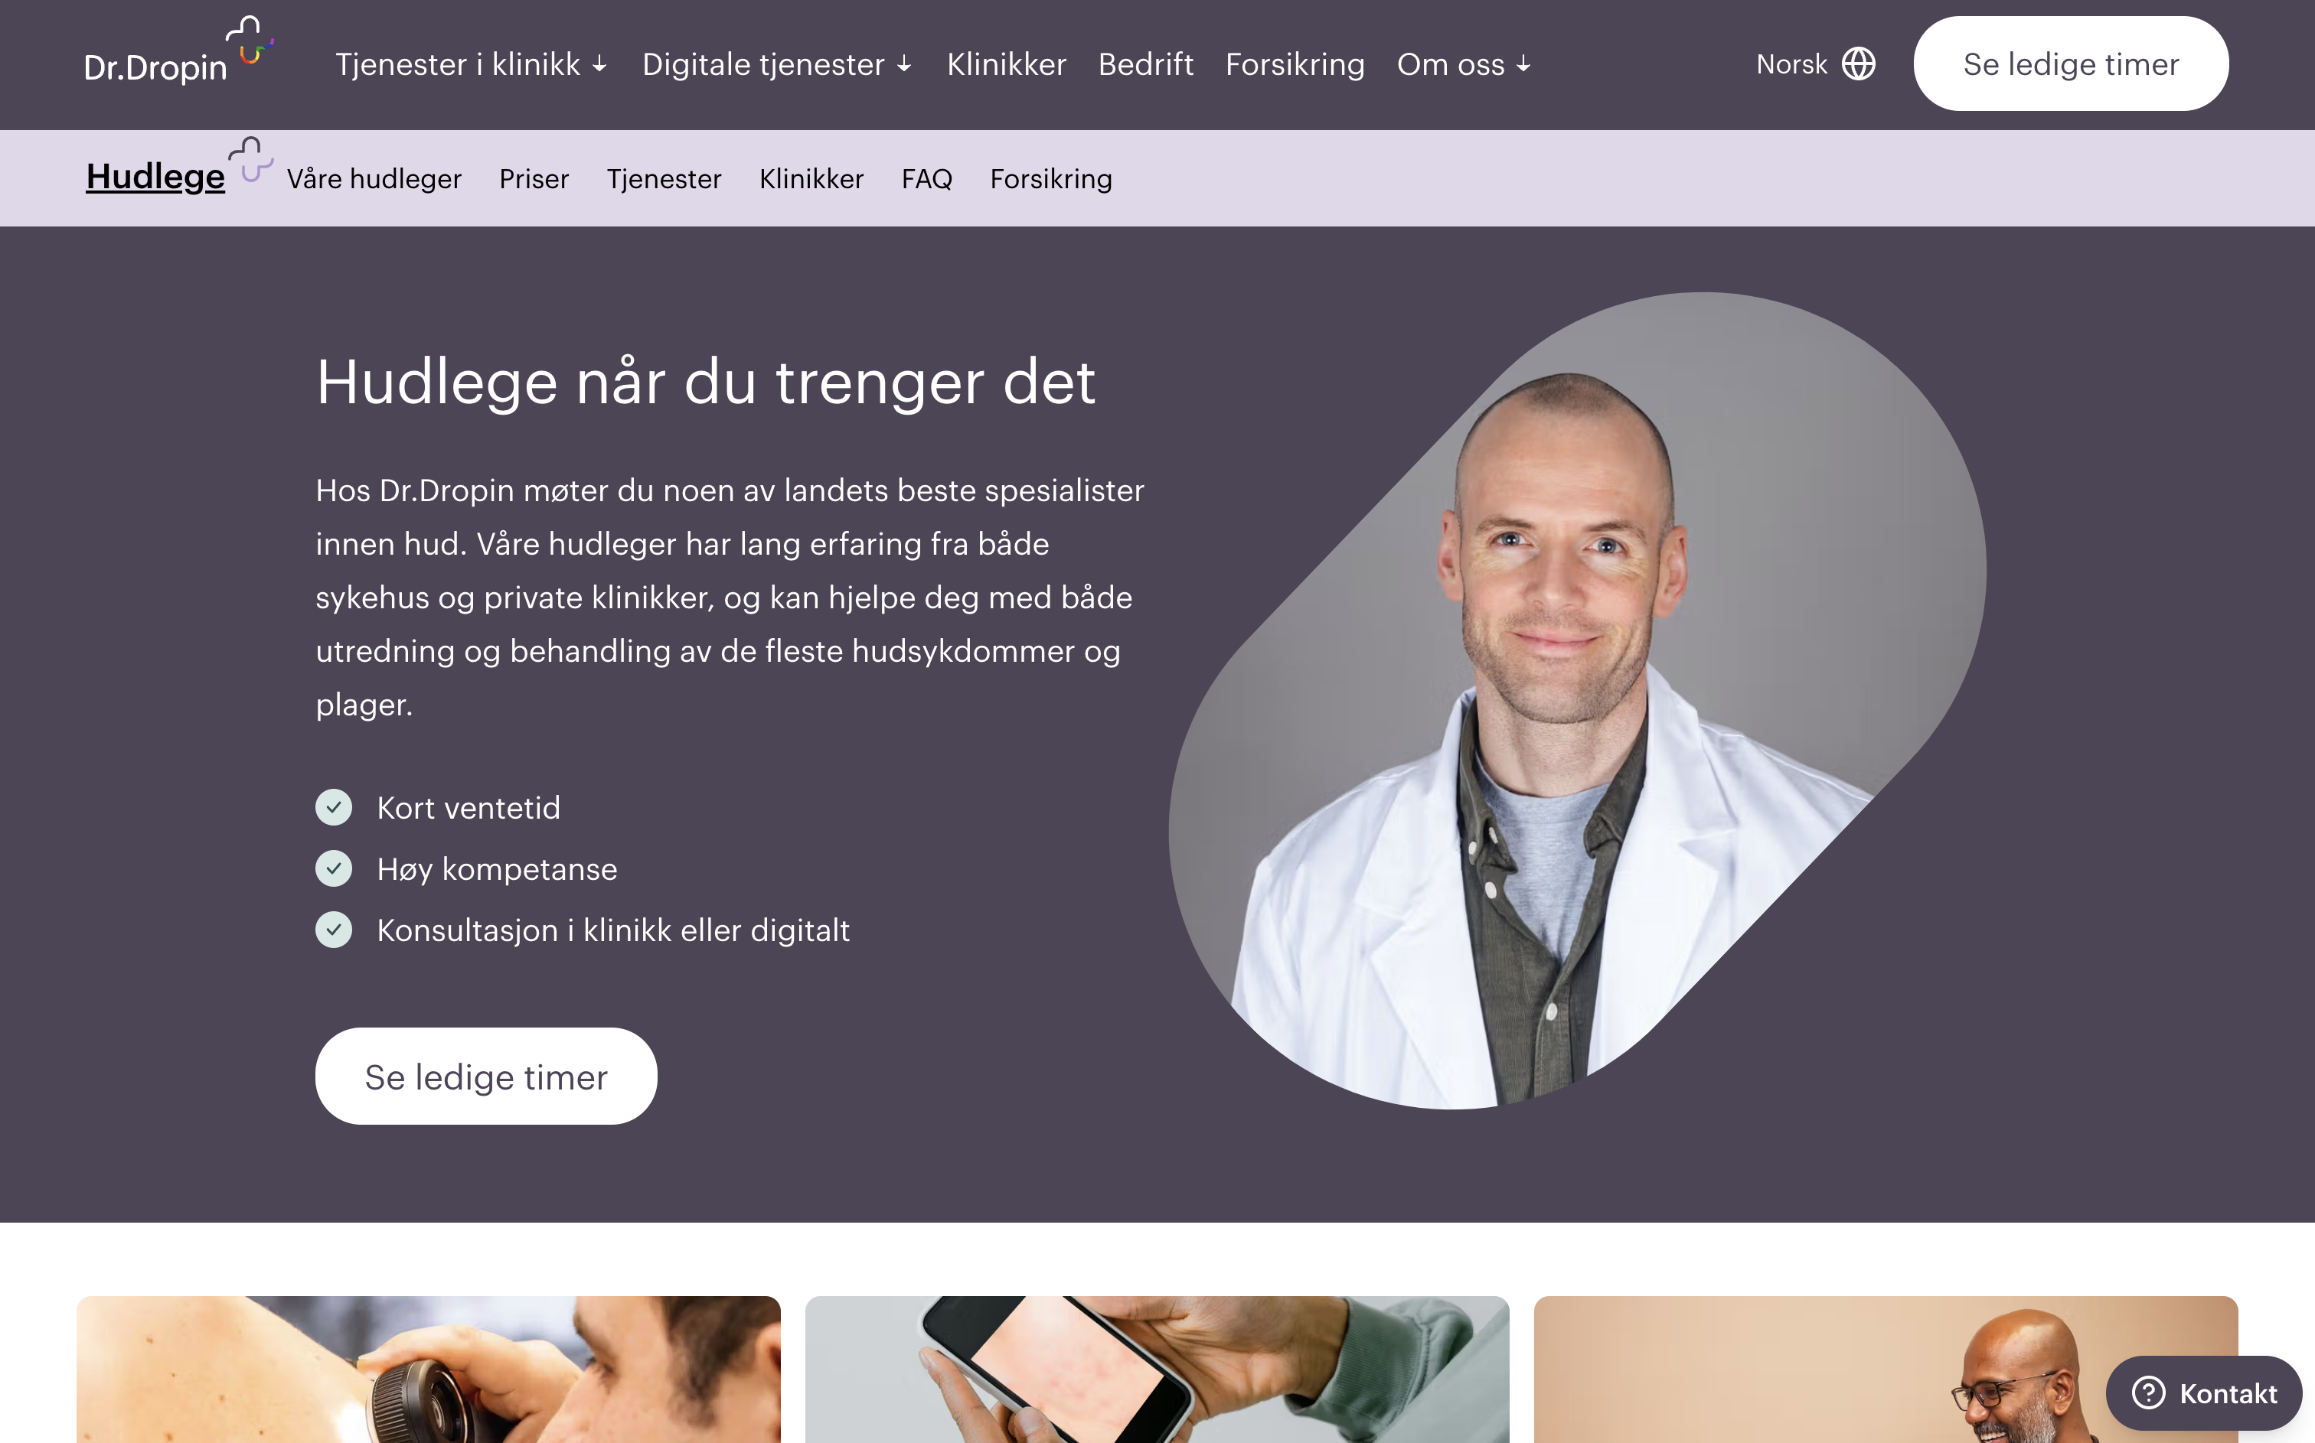The image size is (2315, 1443).
Task: Click the question mark icon in Kontakt
Action: click(2149, 1393)
